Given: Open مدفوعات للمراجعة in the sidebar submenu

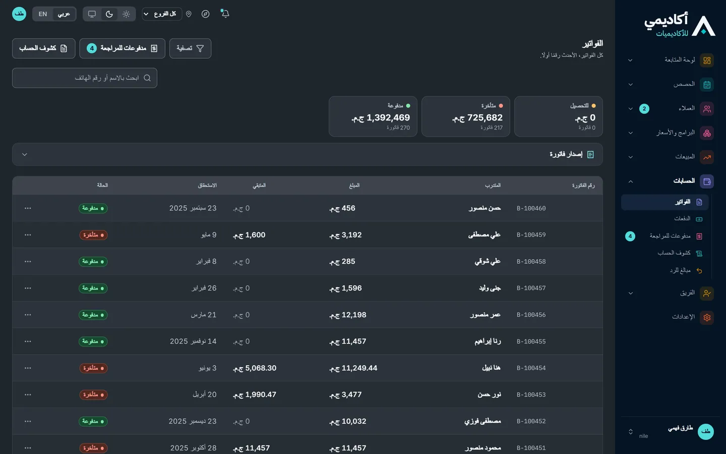Looking at the screenshot, I should coord(665,236).
